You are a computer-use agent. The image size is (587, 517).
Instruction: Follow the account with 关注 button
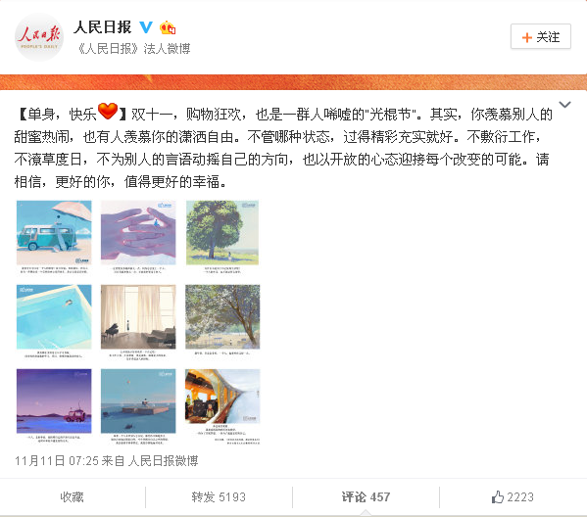(541, 36)
